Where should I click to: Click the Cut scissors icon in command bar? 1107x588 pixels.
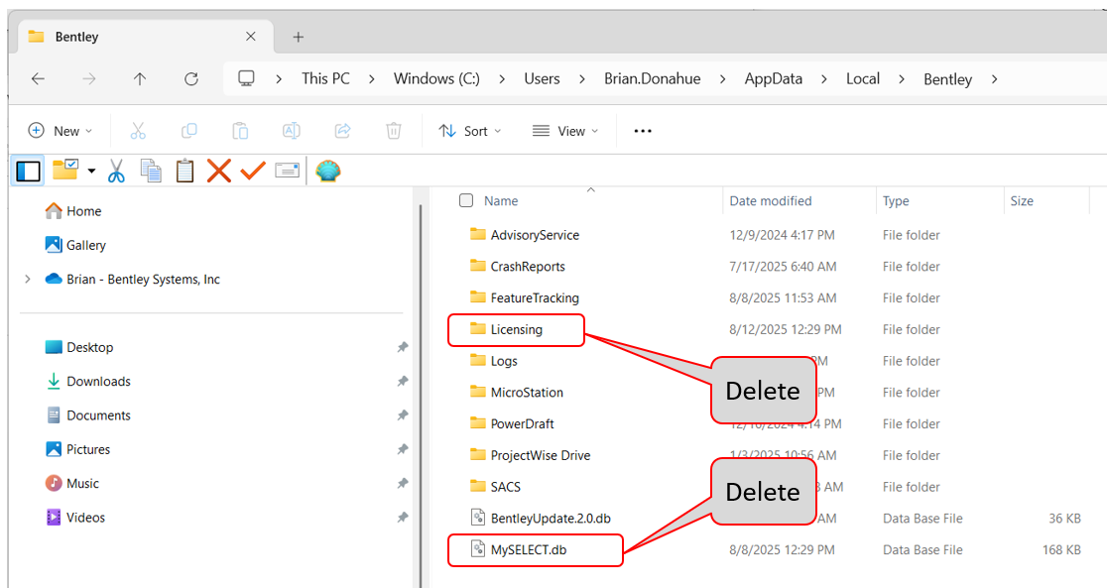coord(138,131)
